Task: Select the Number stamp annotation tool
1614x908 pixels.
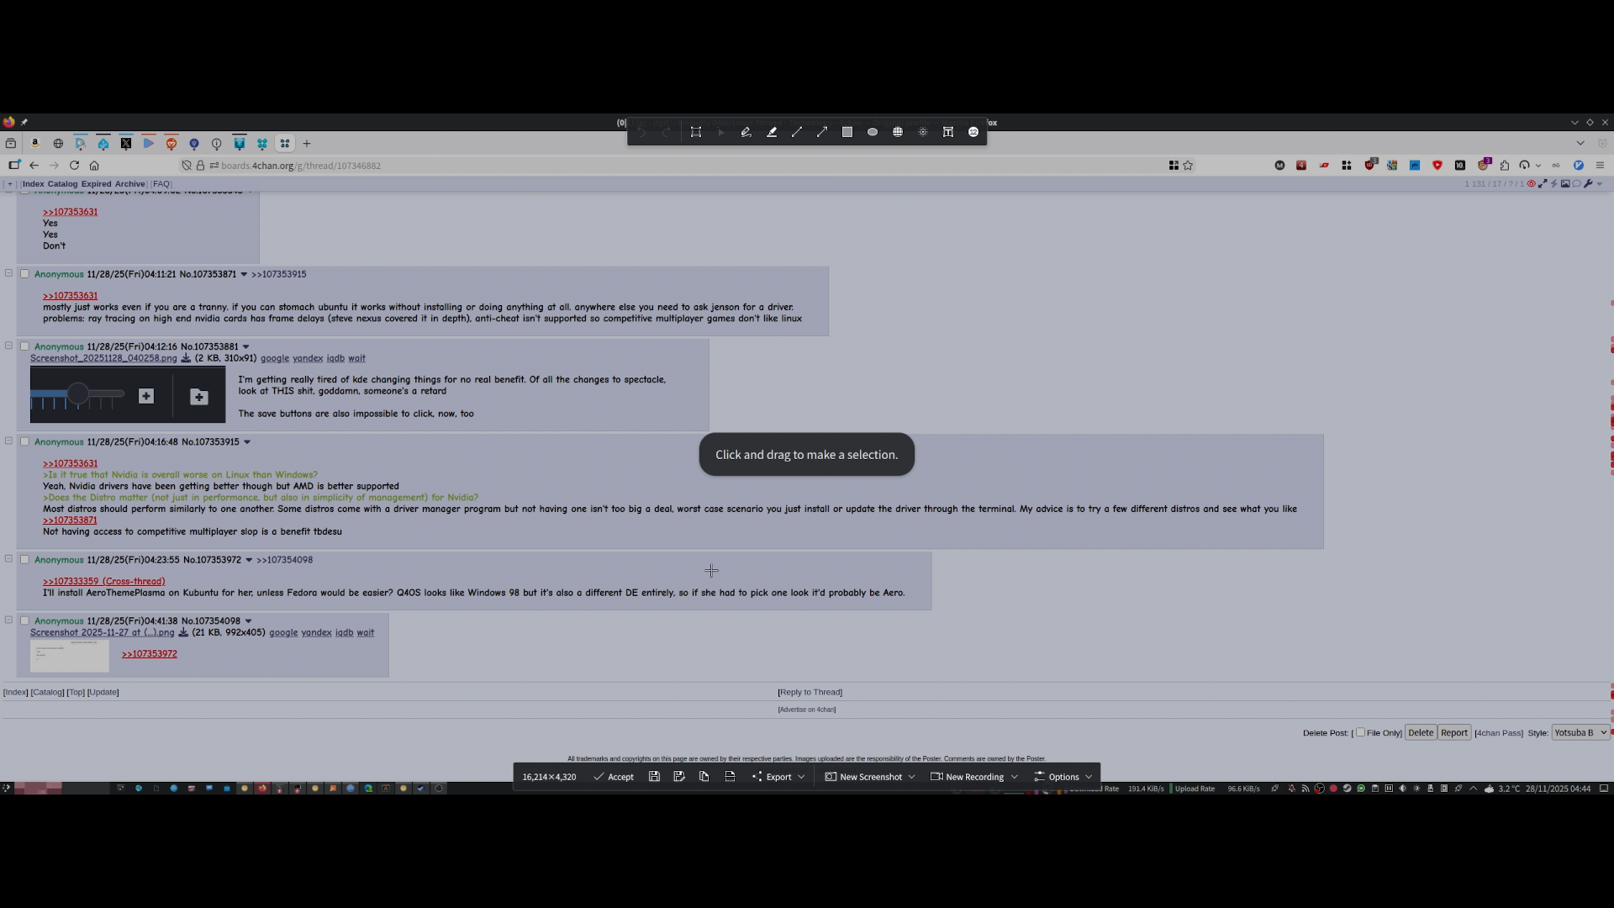Action: coord(973,132)
